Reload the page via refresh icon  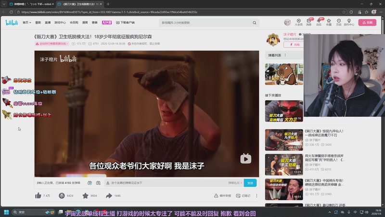(11, 12)
